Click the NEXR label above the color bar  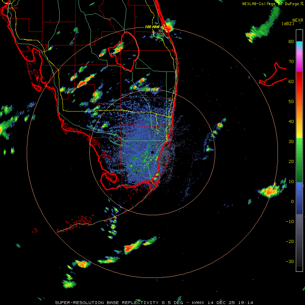tap(298, 20)
